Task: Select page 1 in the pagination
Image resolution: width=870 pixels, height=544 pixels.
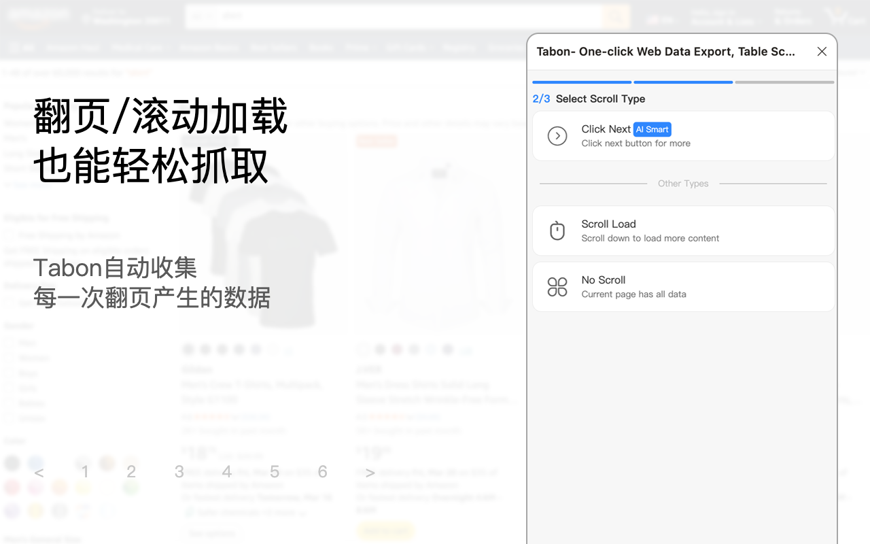Action: (x=85, y=472)
